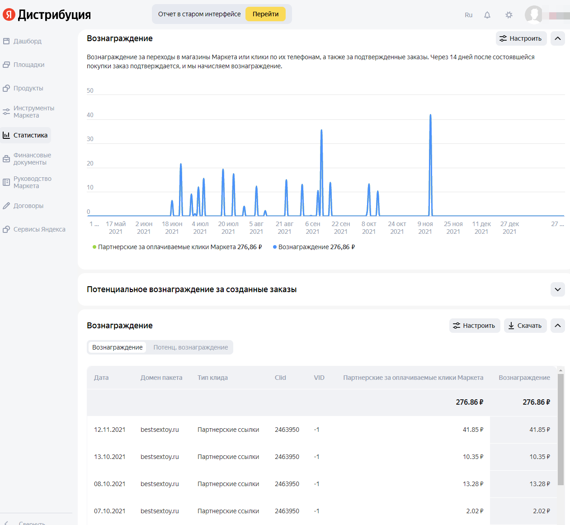Image resolution: width=570 pixels, height=525 pixels.
Task: Click the Инструменты Маркета sliders icon
Action: point(6,112)
